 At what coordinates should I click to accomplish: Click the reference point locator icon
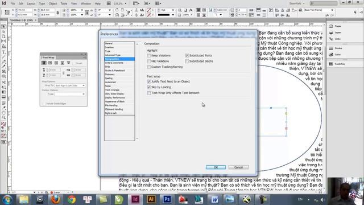click(7, 12)
